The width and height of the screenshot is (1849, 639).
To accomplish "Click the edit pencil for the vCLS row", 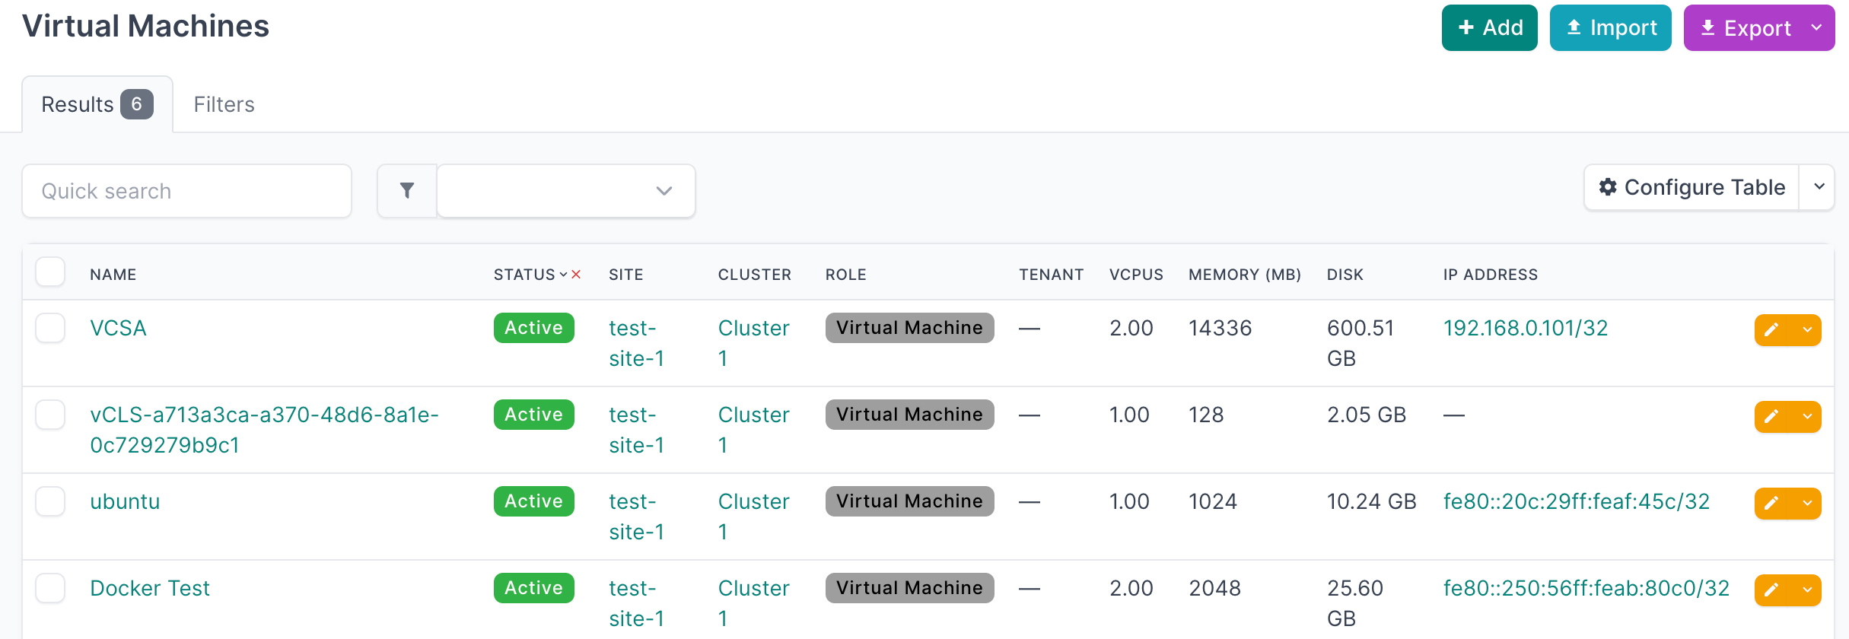I will [x=1771, y=416].
